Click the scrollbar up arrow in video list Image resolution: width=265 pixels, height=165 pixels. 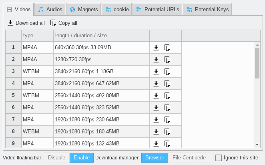point(257,45)
